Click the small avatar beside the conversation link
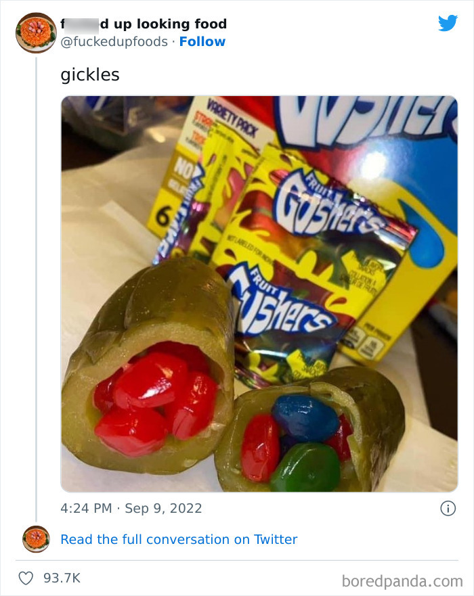Viewport: 474px width, 596px height. tap(36, 539)
